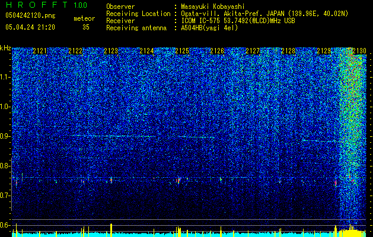Click the 0.7 kHz axis label
Image resolution: width=373 pixels, height=237 pixels.
[x=5, y=196]
